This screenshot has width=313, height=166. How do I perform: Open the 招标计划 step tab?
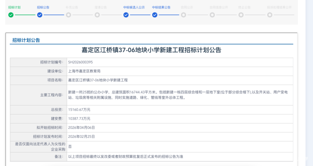pos(14,7)
